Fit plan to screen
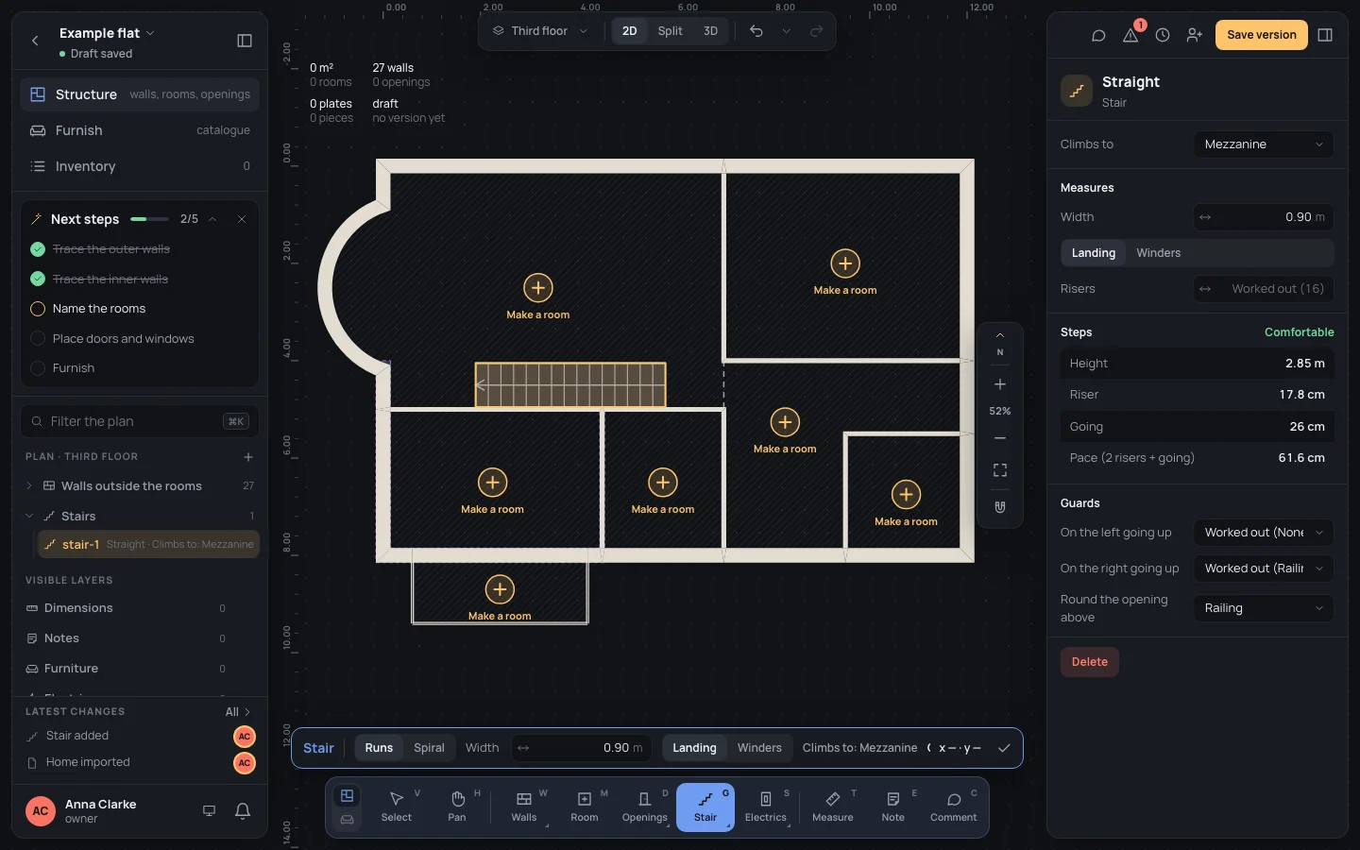Screen dimensions: 1360x850 1000,470
